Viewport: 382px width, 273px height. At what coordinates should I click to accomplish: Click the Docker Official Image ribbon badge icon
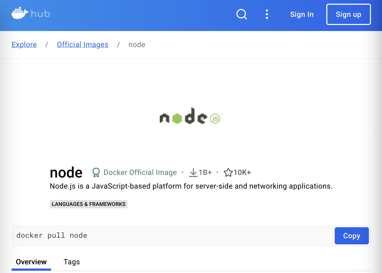coord(96,173)
